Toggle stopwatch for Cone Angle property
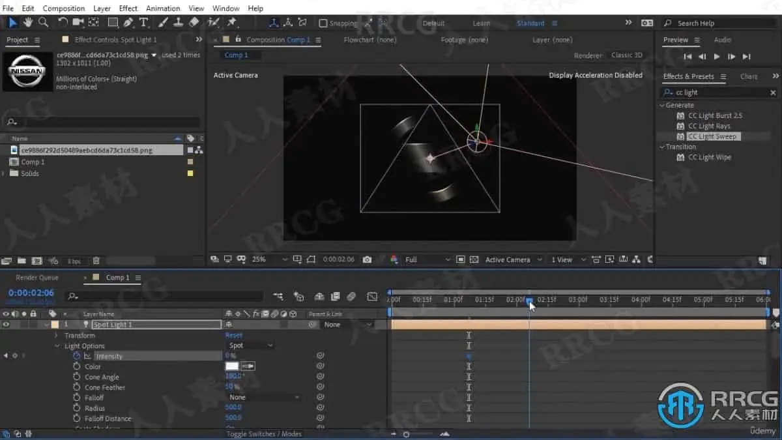 pos(77,377)
